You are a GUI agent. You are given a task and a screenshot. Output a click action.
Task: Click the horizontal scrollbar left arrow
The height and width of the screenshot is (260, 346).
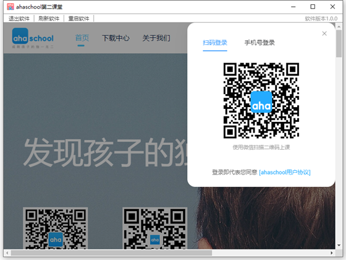coord(7,253)
